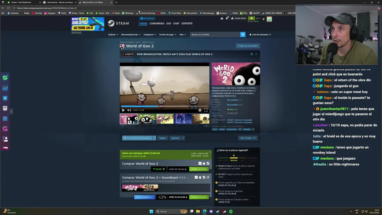Expand wishlist button dropdown arrow
This screenshot has height=215, width=382.
(154, 138)
